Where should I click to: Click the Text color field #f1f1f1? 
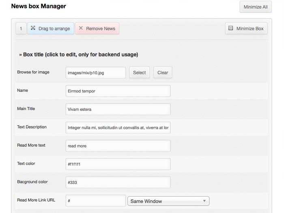118,164
